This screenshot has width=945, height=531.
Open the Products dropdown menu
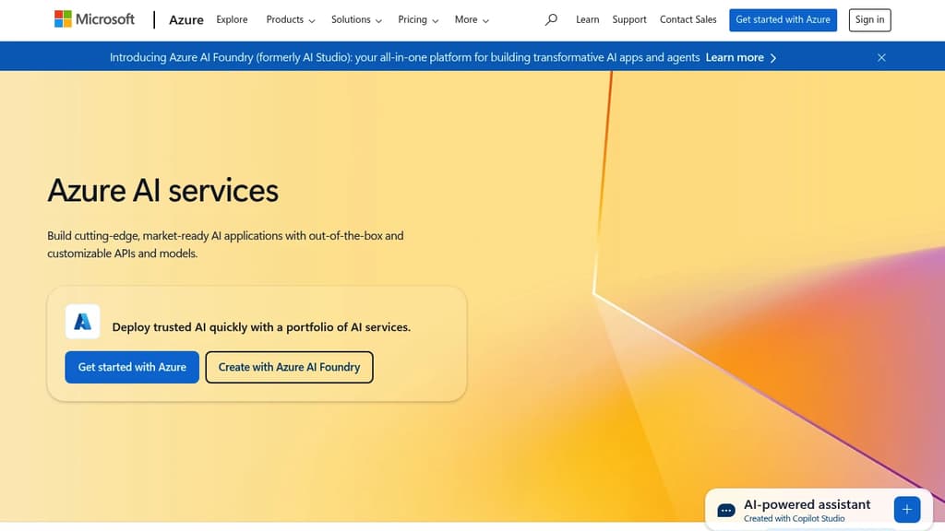(x=291, y=20)
